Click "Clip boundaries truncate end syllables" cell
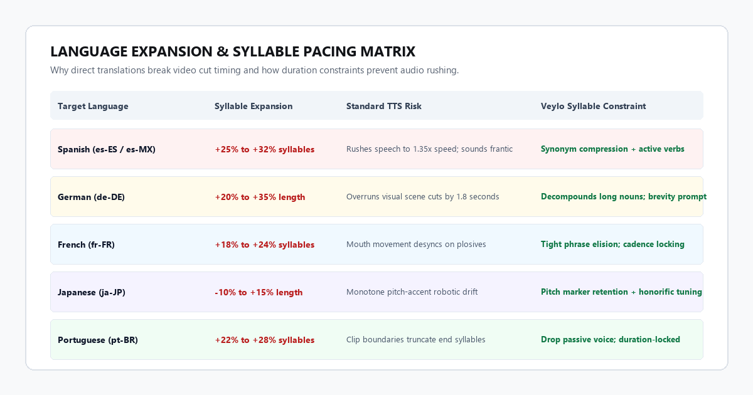Screen dimensions: 753x395 pyautogui.click(x=416, y=340)
